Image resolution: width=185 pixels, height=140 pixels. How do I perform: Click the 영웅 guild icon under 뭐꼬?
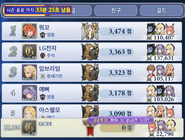(43, 35)
